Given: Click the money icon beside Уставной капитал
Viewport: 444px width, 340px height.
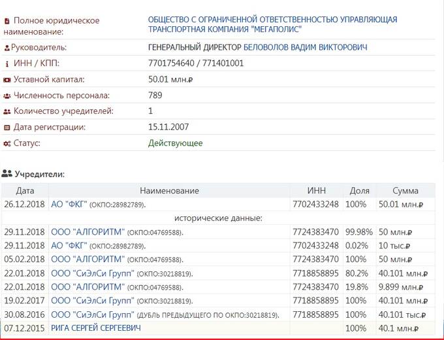Looking at the screenshot, I should (x=7, y=80).
